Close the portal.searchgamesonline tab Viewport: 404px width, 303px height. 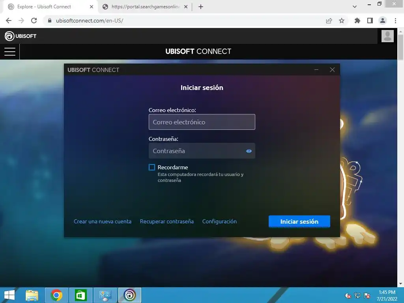click(x=186, y=7)
